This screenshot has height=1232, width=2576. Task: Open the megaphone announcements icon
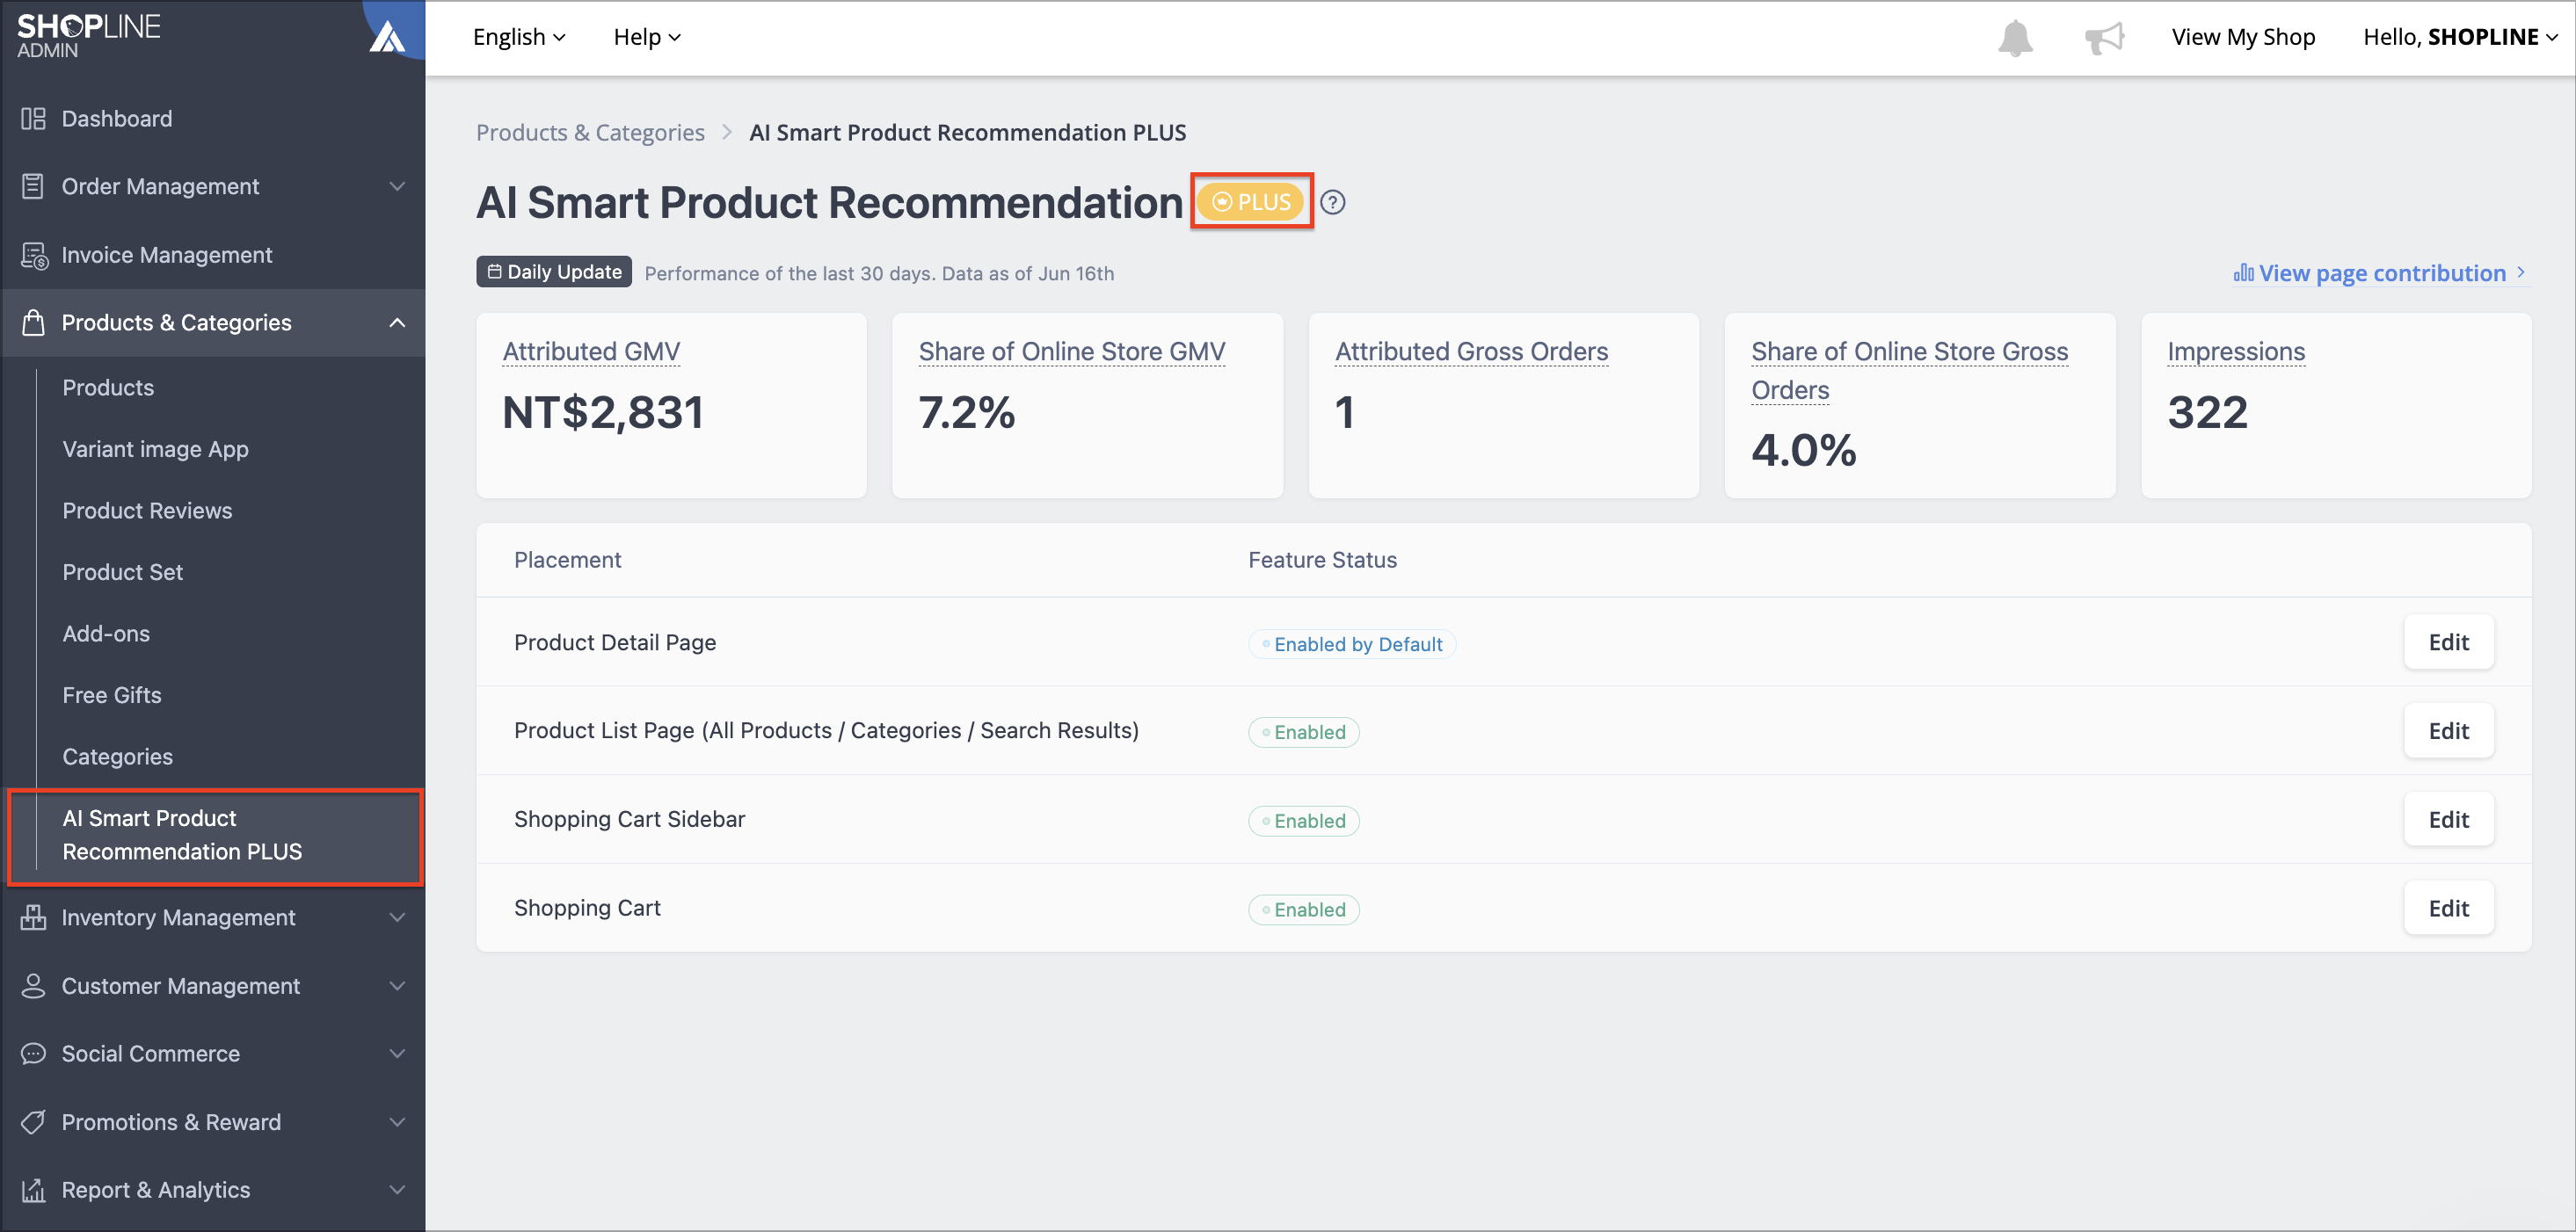(2104, 38)
